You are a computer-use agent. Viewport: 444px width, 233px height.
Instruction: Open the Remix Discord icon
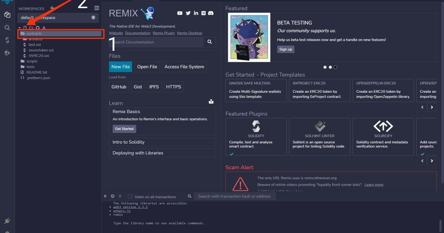click(x=211, y=13)
